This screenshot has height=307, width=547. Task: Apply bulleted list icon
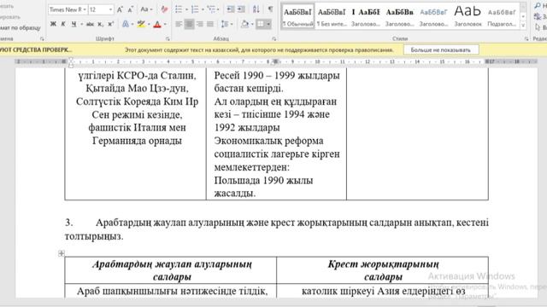click(x=179, y=9)
